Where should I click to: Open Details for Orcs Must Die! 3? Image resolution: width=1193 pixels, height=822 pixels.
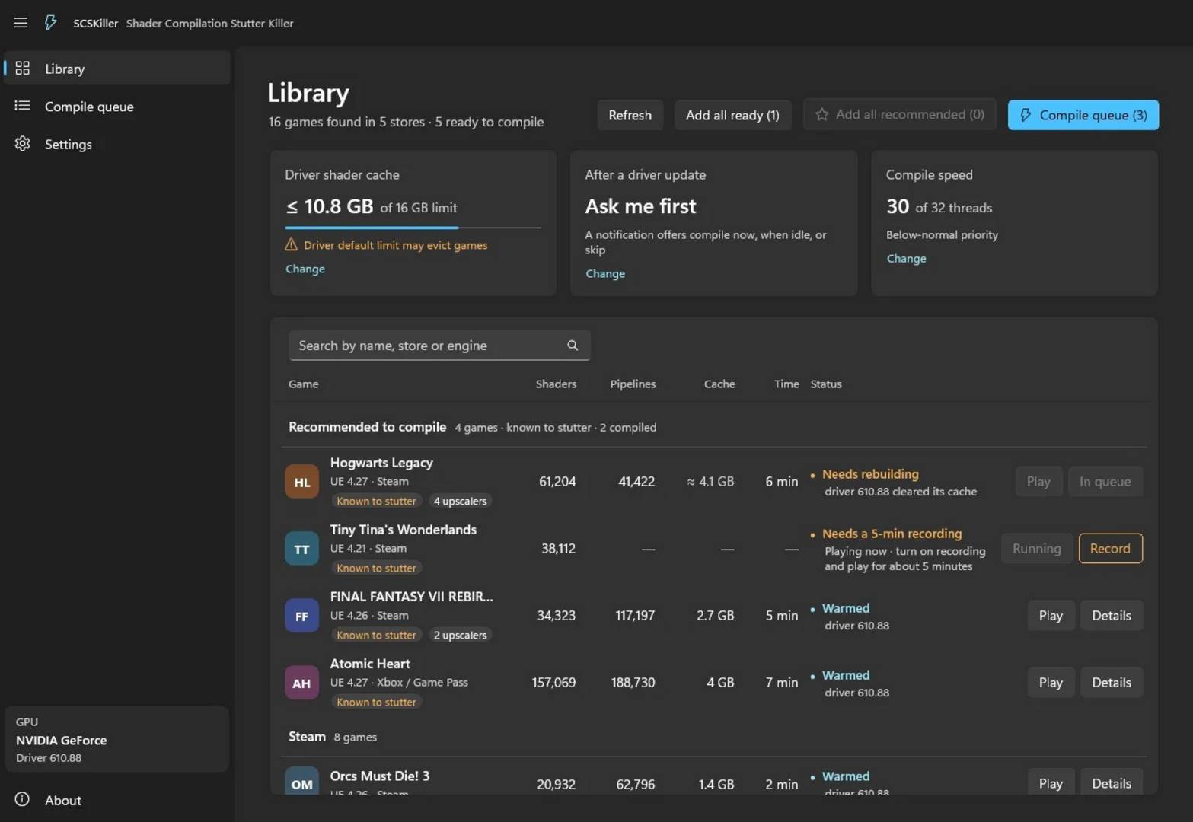point(1112,782)
